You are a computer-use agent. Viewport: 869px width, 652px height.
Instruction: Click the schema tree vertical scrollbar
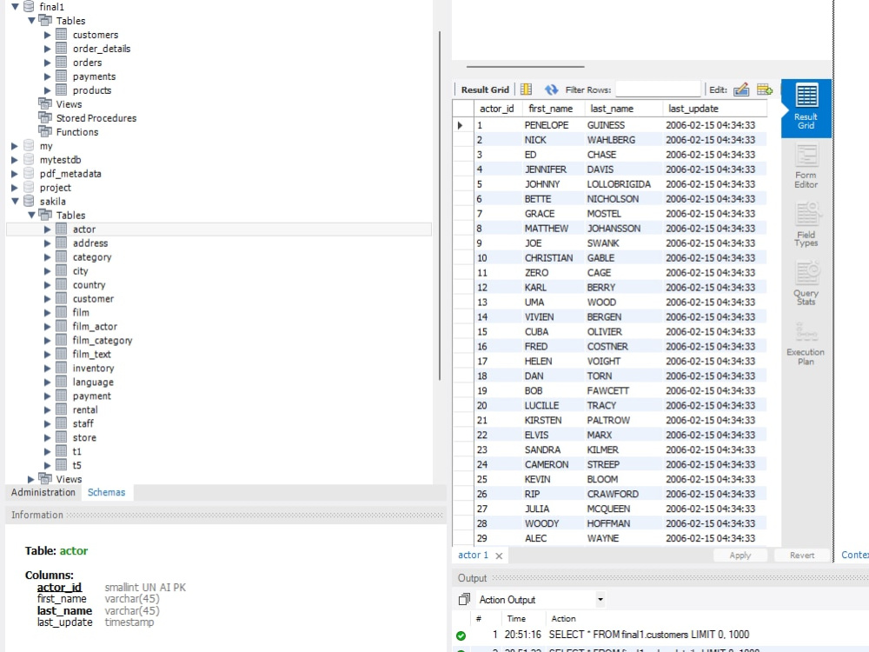coord(440,205)
